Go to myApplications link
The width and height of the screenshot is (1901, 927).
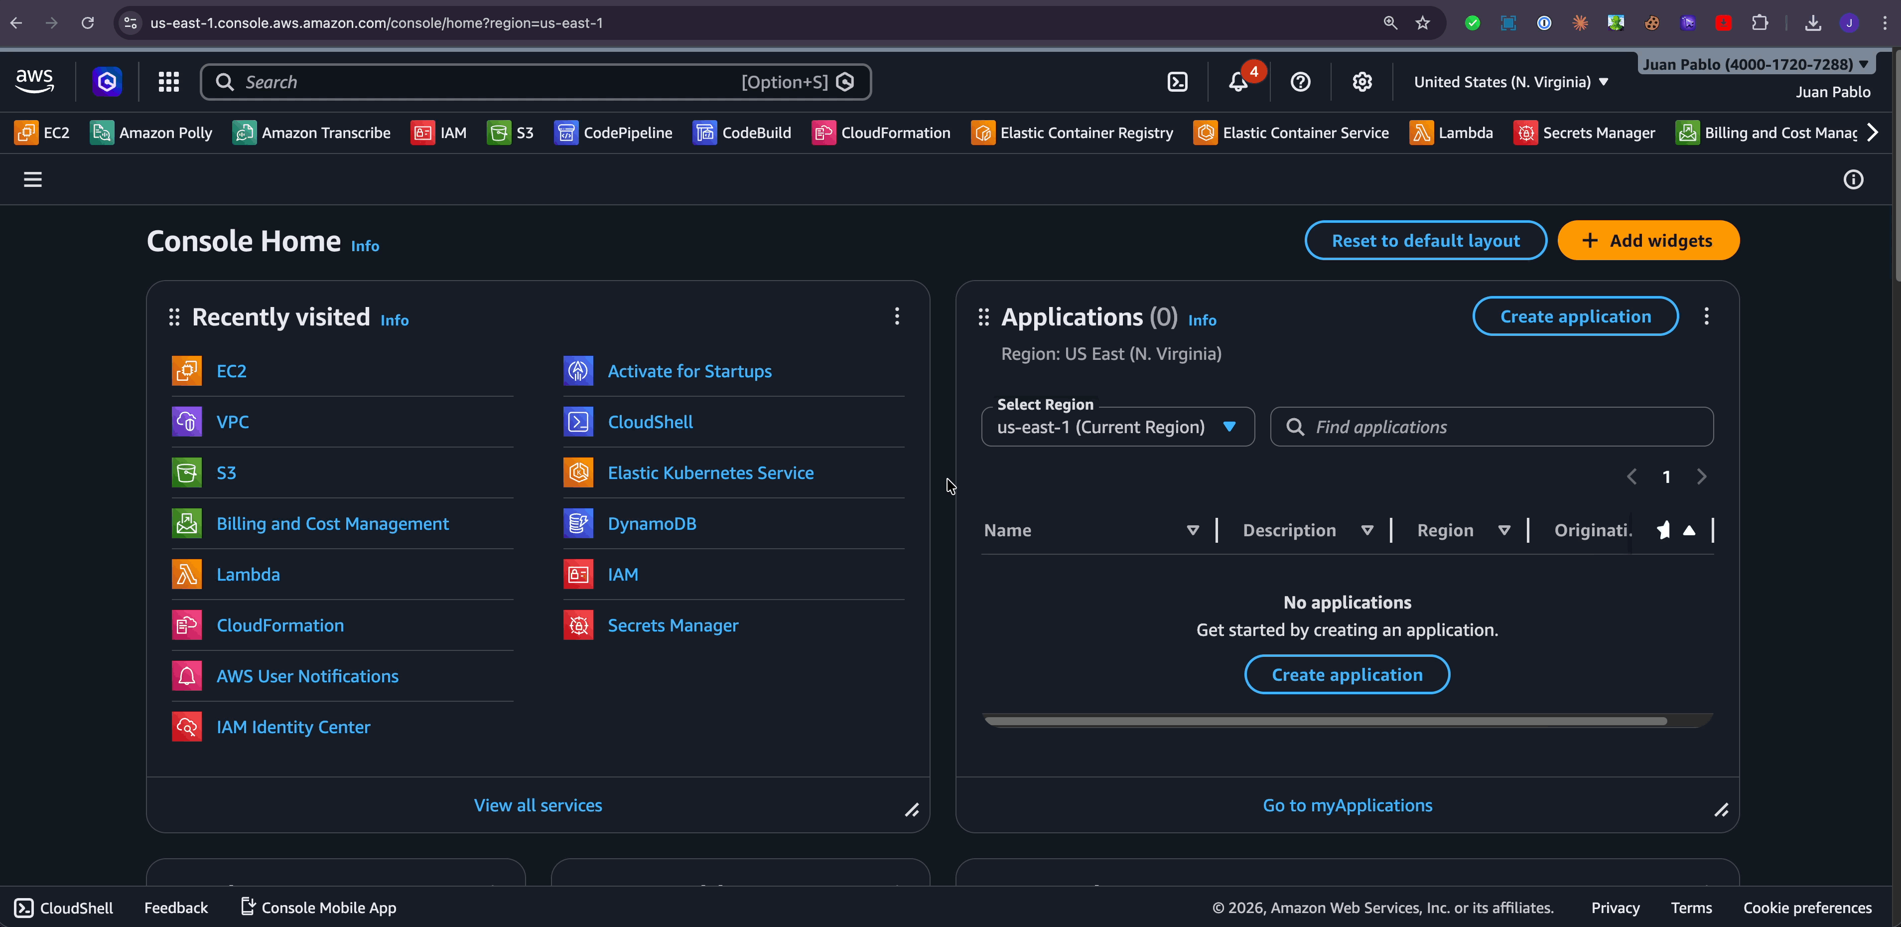click(x=1348, y=805)
